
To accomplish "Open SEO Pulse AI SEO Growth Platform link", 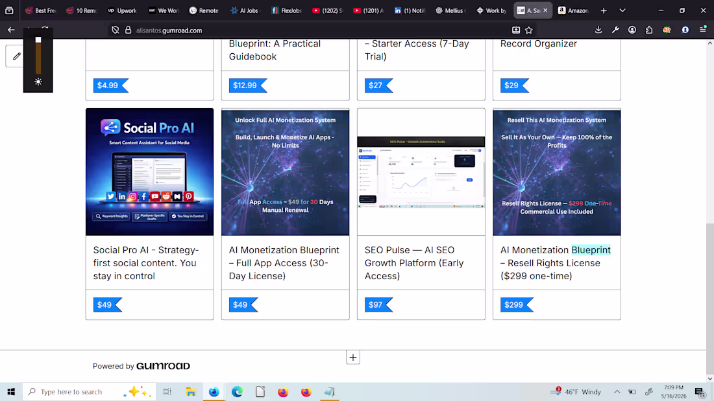I will tap(414, 263).
